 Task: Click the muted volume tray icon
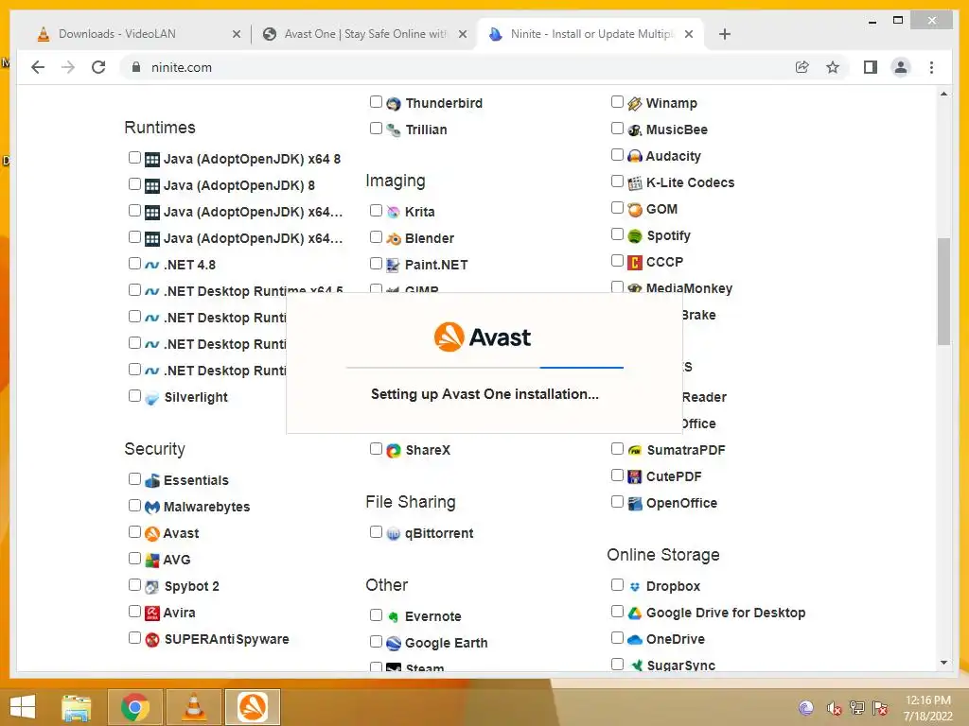tap(834, 709)
